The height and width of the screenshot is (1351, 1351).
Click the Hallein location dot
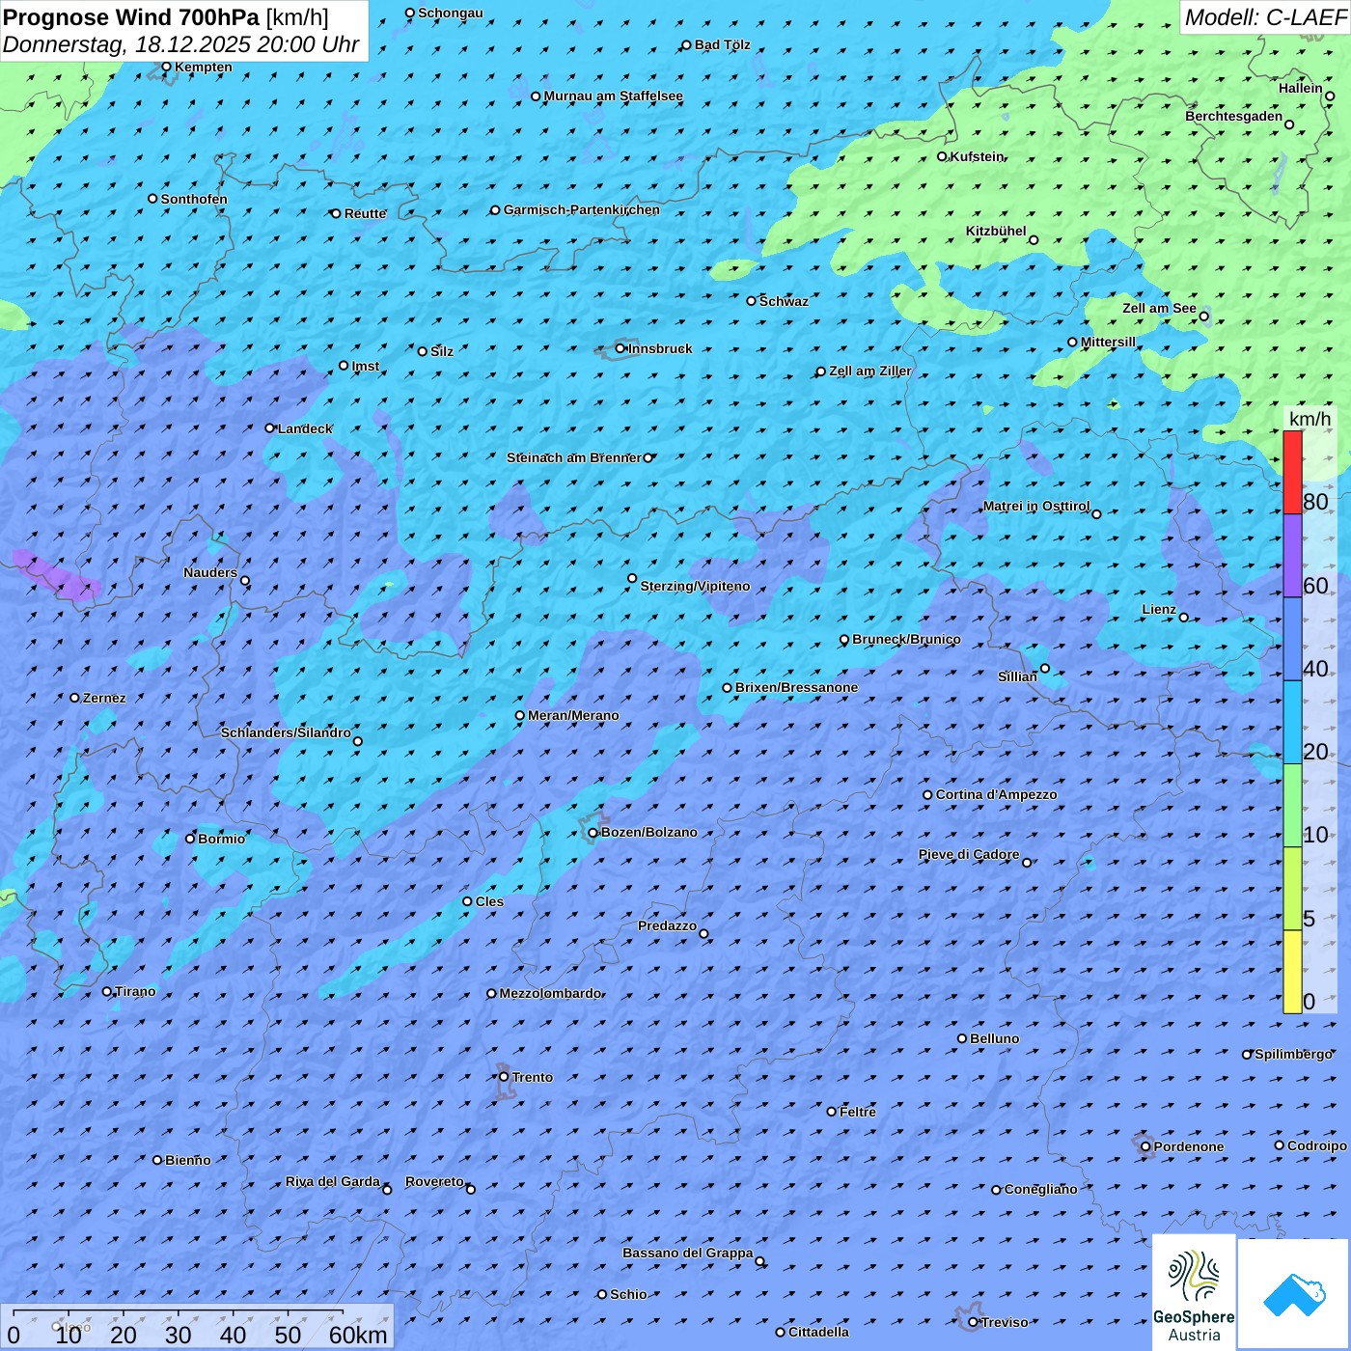click(x=1330, y=96)
